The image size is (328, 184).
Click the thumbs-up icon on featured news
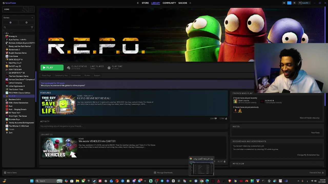226,119
